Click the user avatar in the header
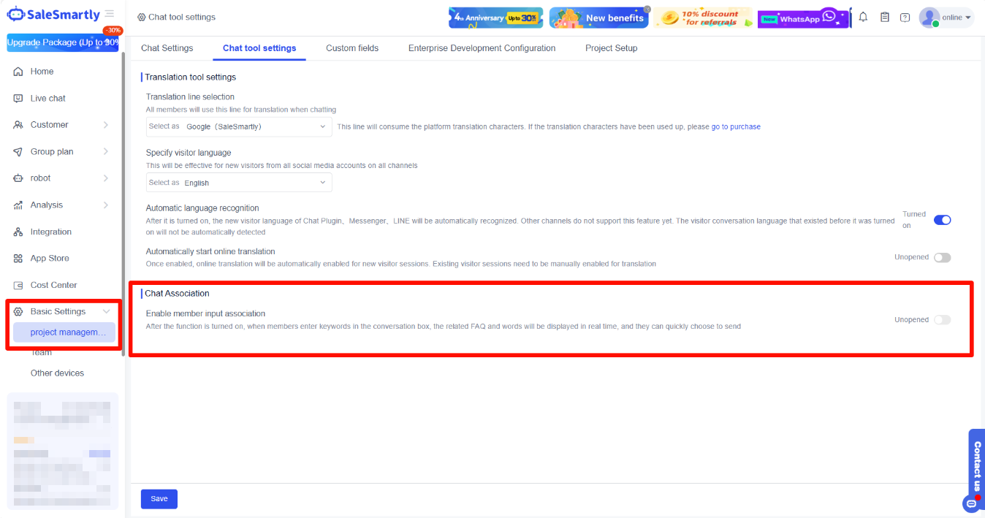Viewport: 985px width, 518px height. click(929, 18)
